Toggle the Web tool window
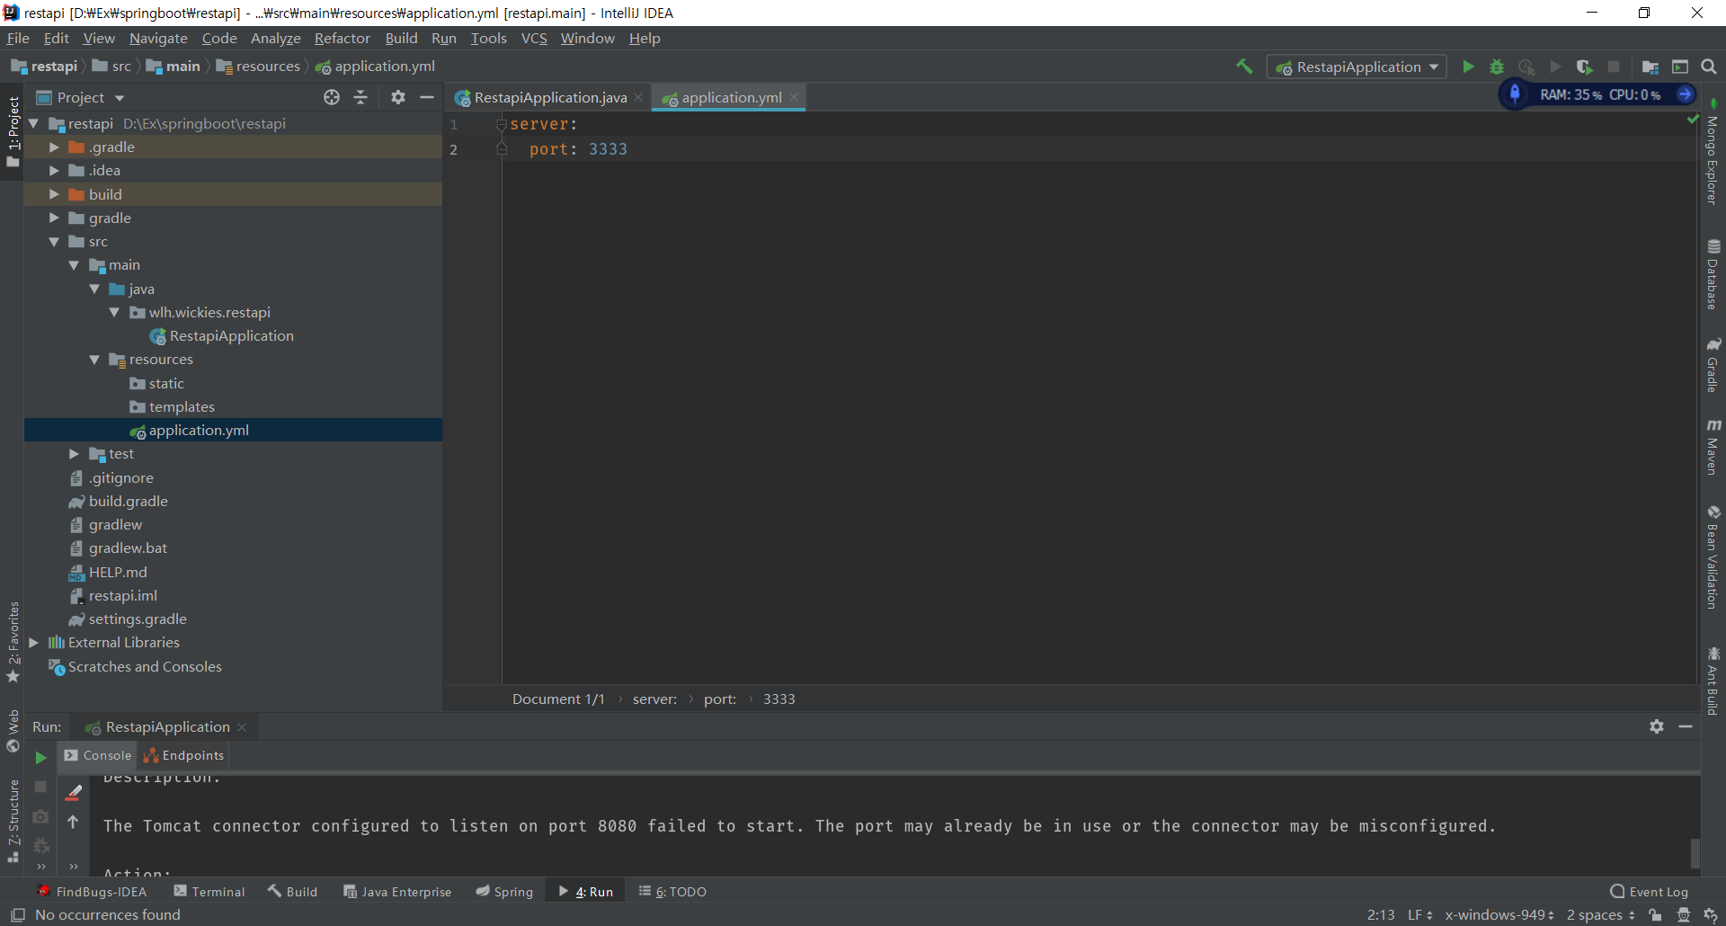 [13, 731]
